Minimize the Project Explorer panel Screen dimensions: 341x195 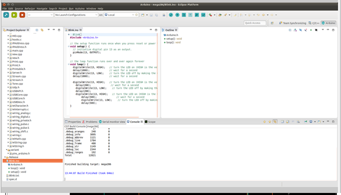click(x=54, y=30)
